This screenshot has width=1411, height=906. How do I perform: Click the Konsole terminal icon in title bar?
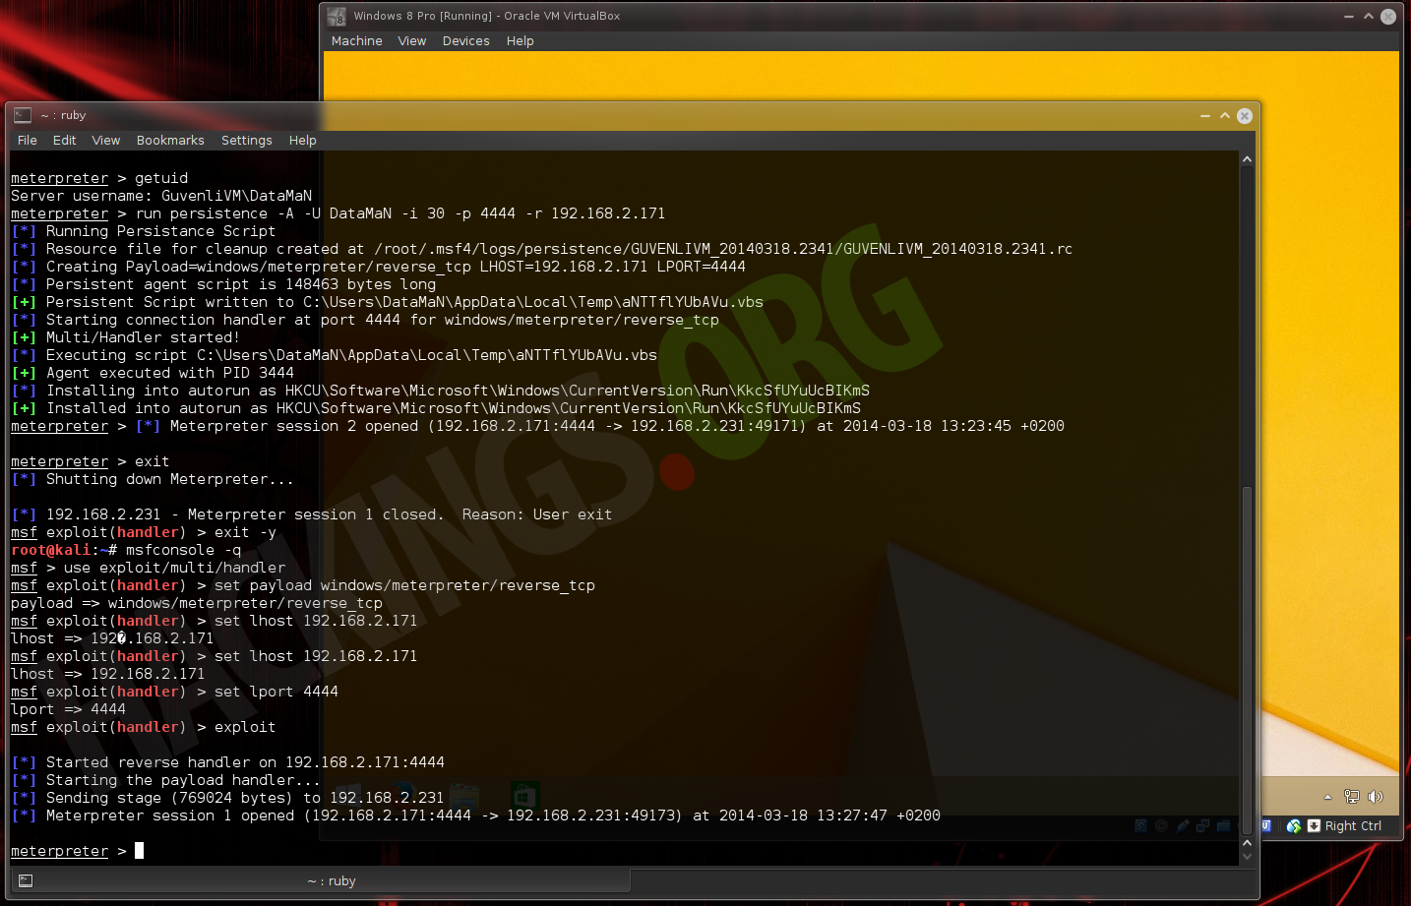tap(23, 115)
